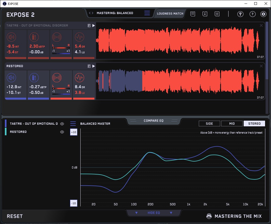Image resolution: width=271 pixels, height=224 pixels.
Task: Switch EQ view to STEREO
Action: pyautogui.click(x=254, y=124)
